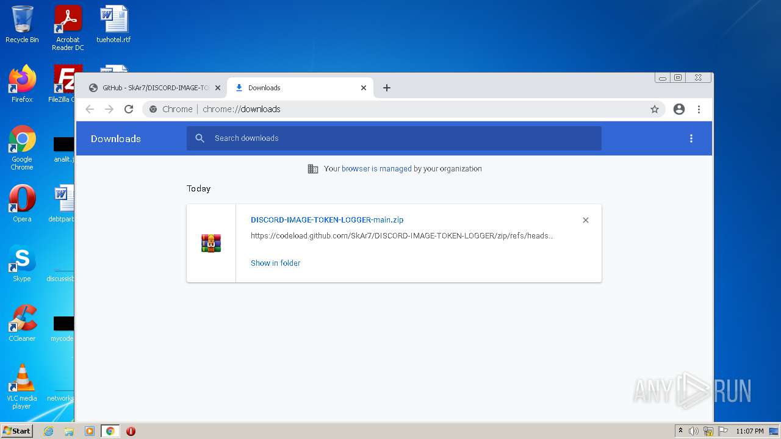
Task: Open a new tab with plus button
Action: pyautogui.click(x=387, y=88)
